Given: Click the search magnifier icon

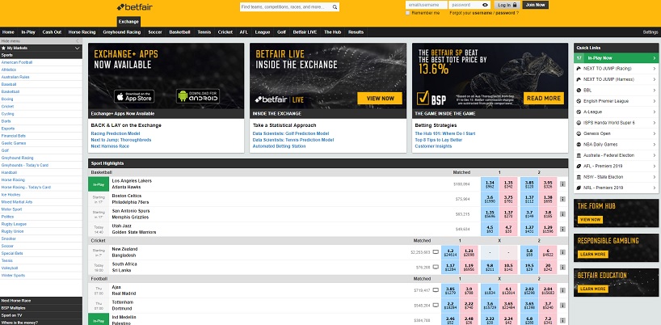Looking at the screenshot, I should click(x=335, y=7).
